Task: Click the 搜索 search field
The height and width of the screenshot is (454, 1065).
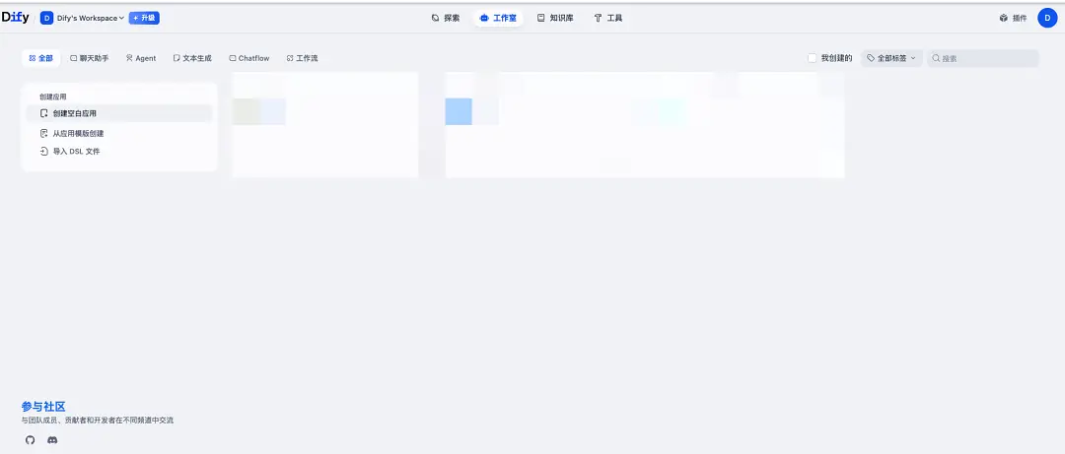Action: 982,58
